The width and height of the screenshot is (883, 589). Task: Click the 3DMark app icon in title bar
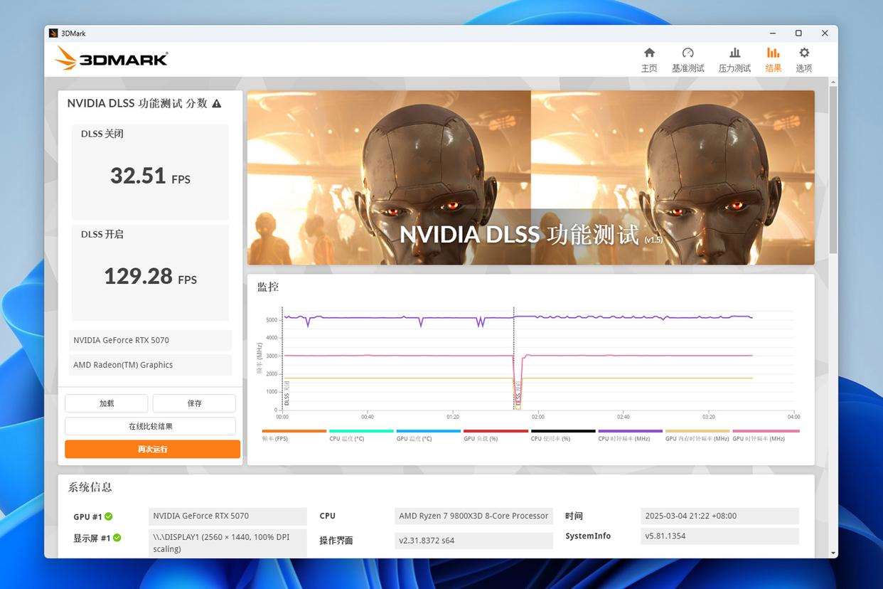click(53, 33)
